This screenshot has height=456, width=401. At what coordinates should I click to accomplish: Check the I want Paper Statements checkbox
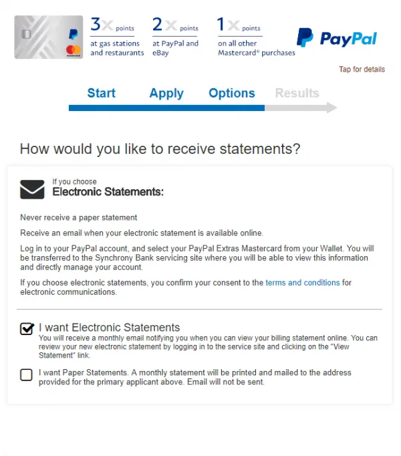(26, 375)
